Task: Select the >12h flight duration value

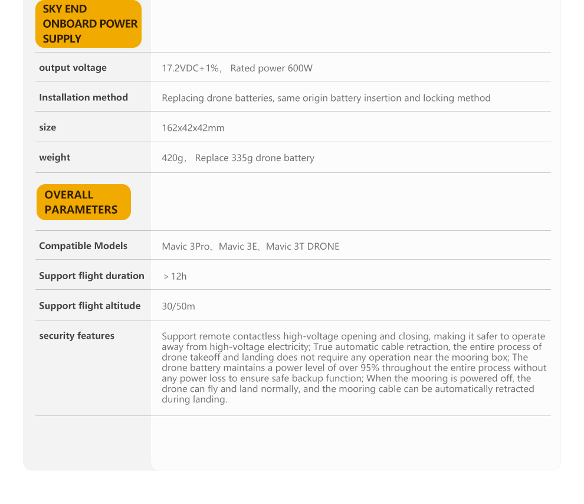Action: [175, 276]
